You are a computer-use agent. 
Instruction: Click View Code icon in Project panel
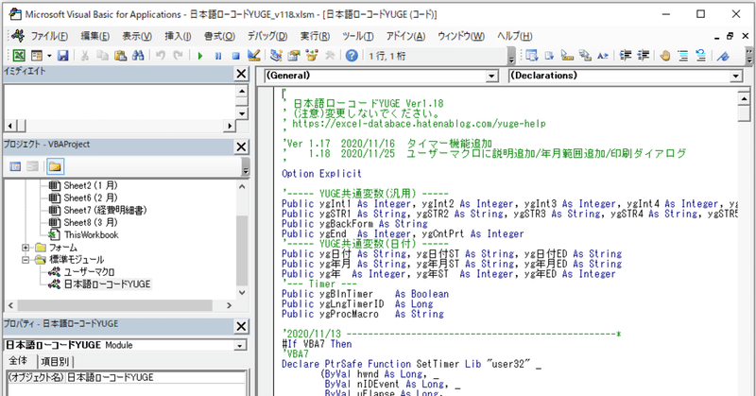(x=15, y=166)
